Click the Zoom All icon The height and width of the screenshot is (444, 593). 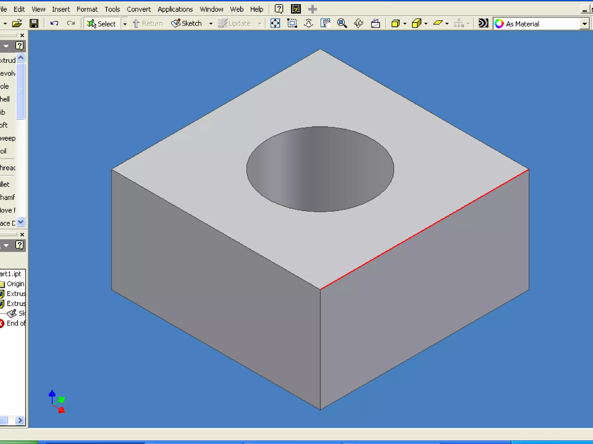(275, 23)
